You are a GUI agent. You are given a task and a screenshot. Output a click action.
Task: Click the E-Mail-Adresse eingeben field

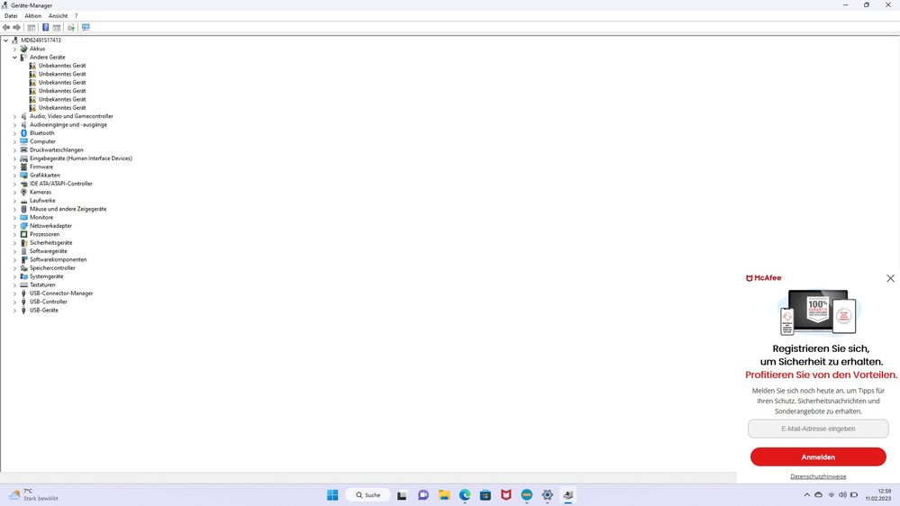pos(818,429)
